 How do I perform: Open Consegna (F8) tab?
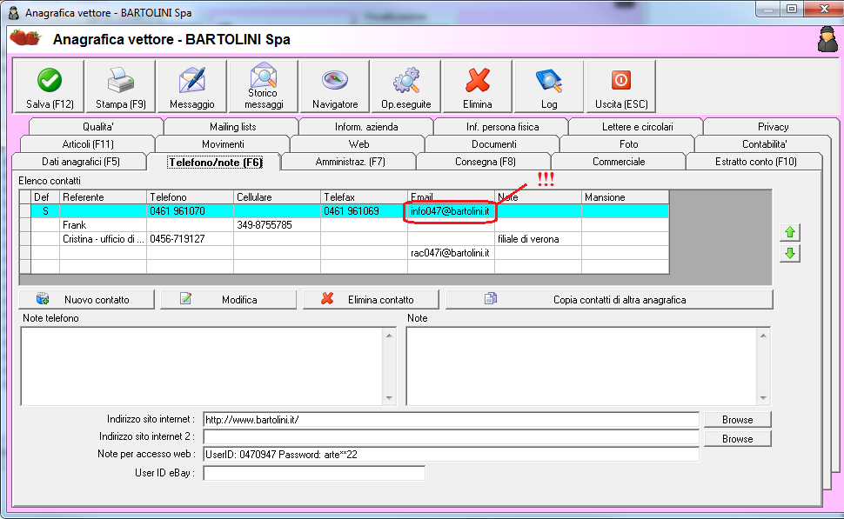(485, 162)
